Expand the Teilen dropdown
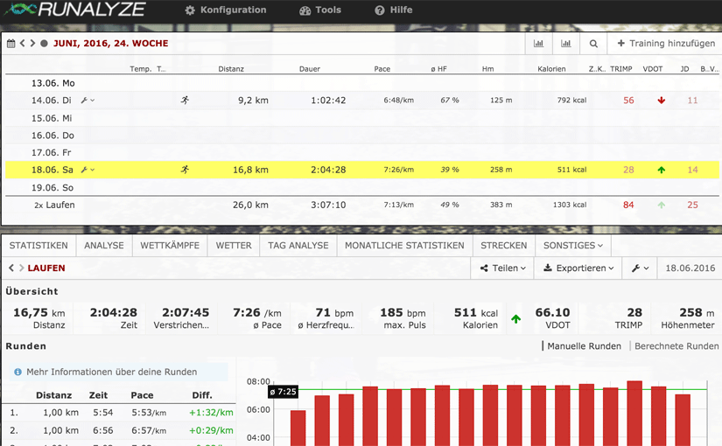722x446 pixels. pos(502,268)
